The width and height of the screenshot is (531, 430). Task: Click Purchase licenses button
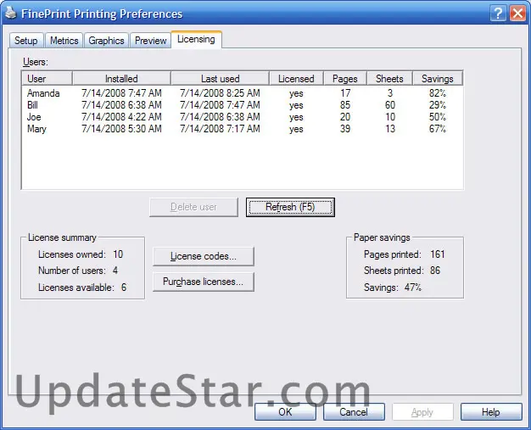tap(204, 282)
